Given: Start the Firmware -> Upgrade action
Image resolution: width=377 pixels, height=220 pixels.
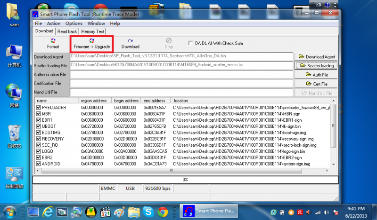Looking at the screenshot, I should [x=91, y=44].
